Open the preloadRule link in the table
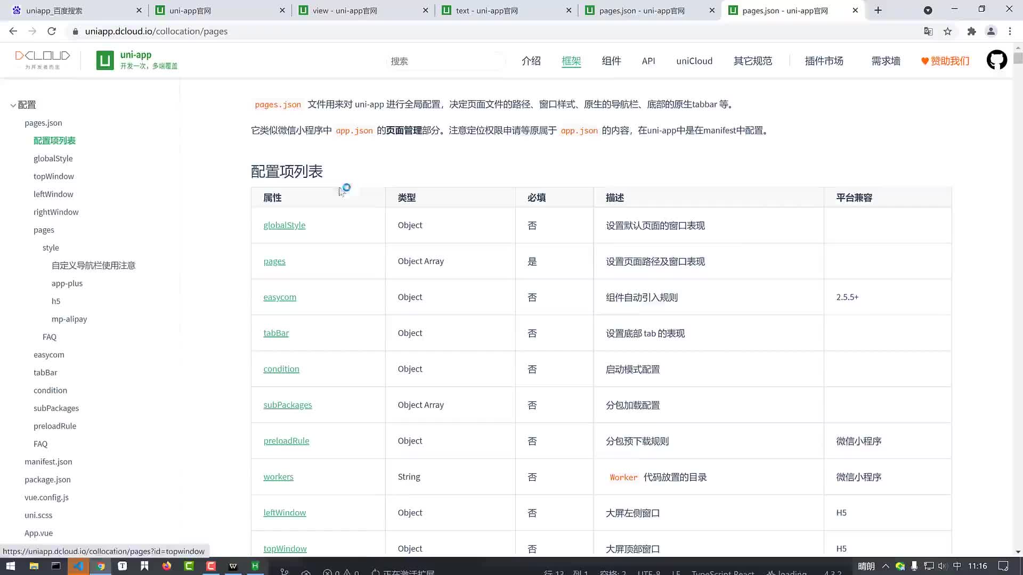Screen dimensions: 1023x575 (286, 441)
